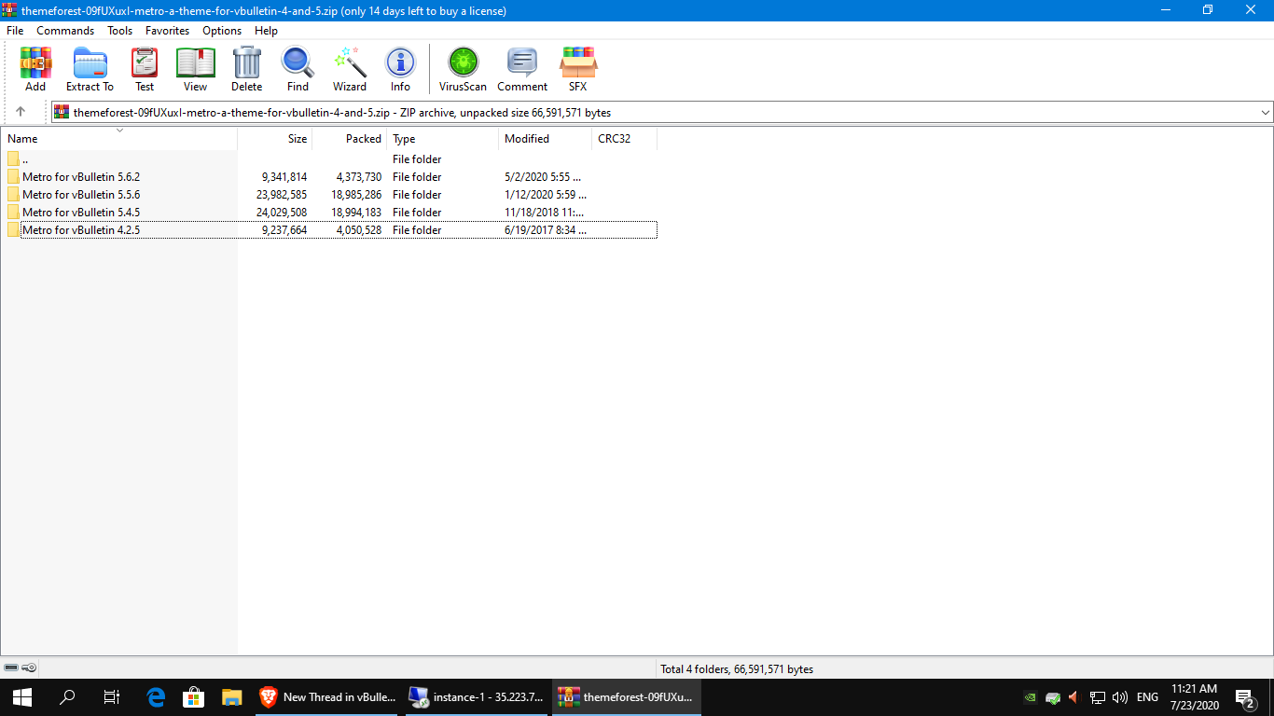The image size is (1274, 716).
Task: Open the File menu
Action: point(15,31)
